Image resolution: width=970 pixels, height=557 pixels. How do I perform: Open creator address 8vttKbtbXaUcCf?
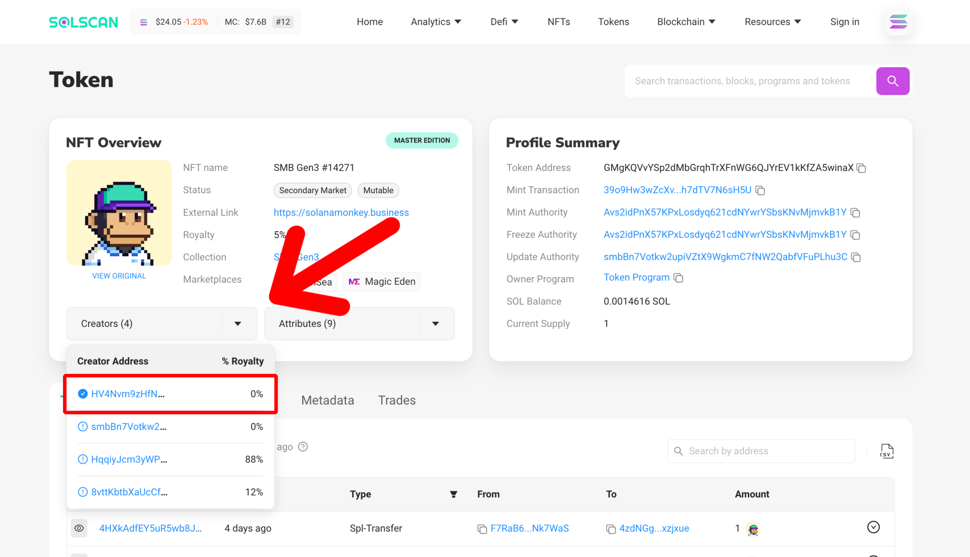(x=129, y=492)
